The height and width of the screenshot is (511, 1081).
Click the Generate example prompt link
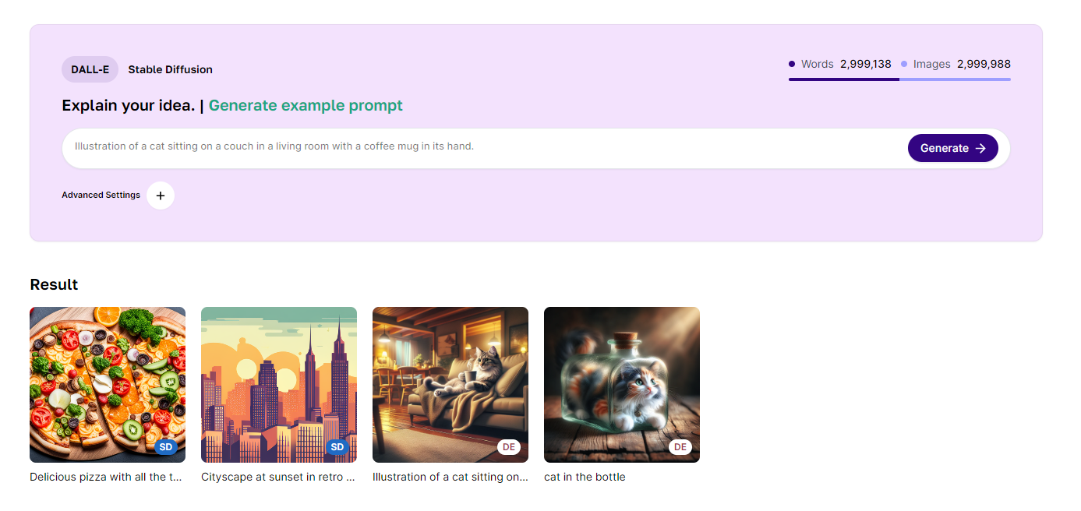[306, 105]
